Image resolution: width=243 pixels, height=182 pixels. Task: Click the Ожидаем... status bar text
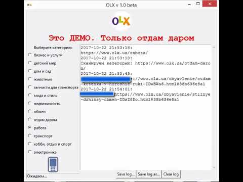coord(37,176)
